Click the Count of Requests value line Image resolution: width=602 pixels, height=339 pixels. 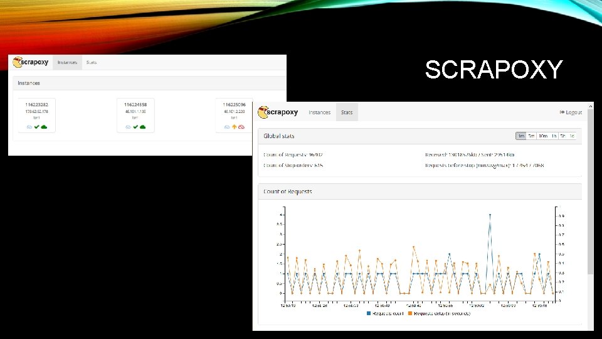(x=293, y=154)
